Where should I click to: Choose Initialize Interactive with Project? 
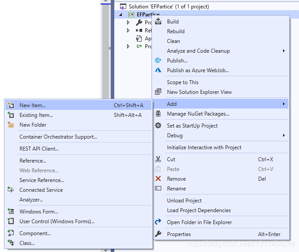[221, 147]
